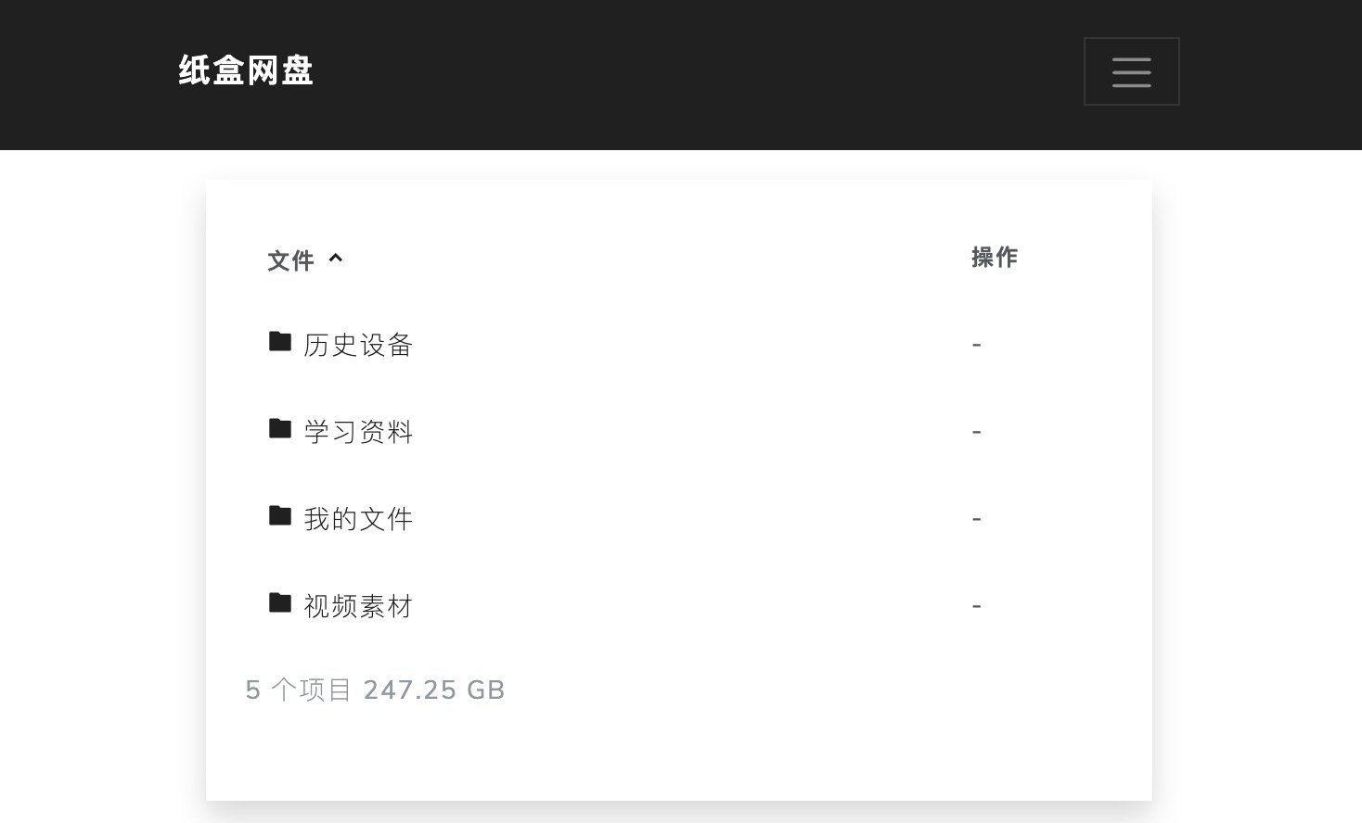
Task: Click the dash in 视频素材 action cell
Action: 976,606
